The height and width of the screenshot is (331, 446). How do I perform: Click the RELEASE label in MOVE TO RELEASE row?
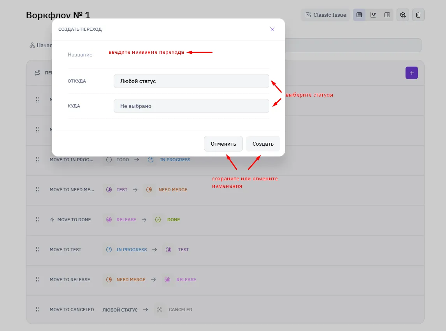(186, 280)
